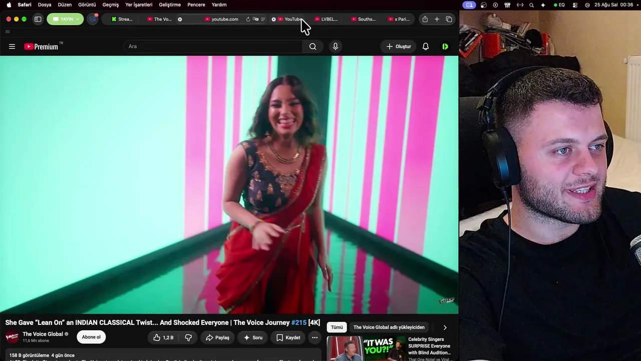Open the #215 hashtag link

click(x=299, y=322)
